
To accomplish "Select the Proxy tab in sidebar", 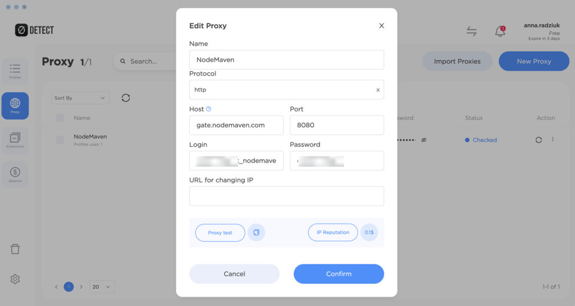I will [x=15, y=105].
